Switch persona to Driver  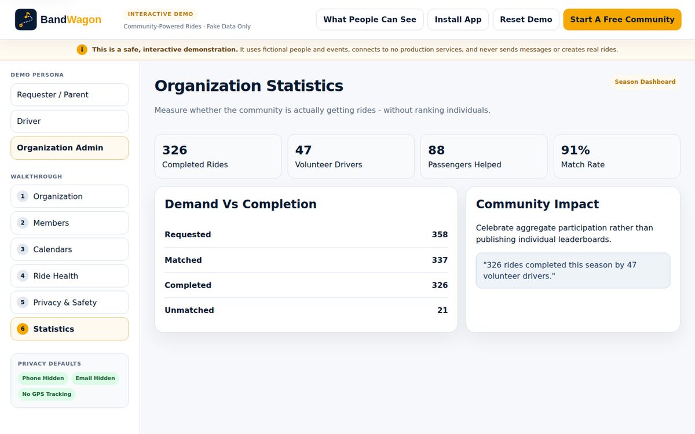[x=69, y=122]
